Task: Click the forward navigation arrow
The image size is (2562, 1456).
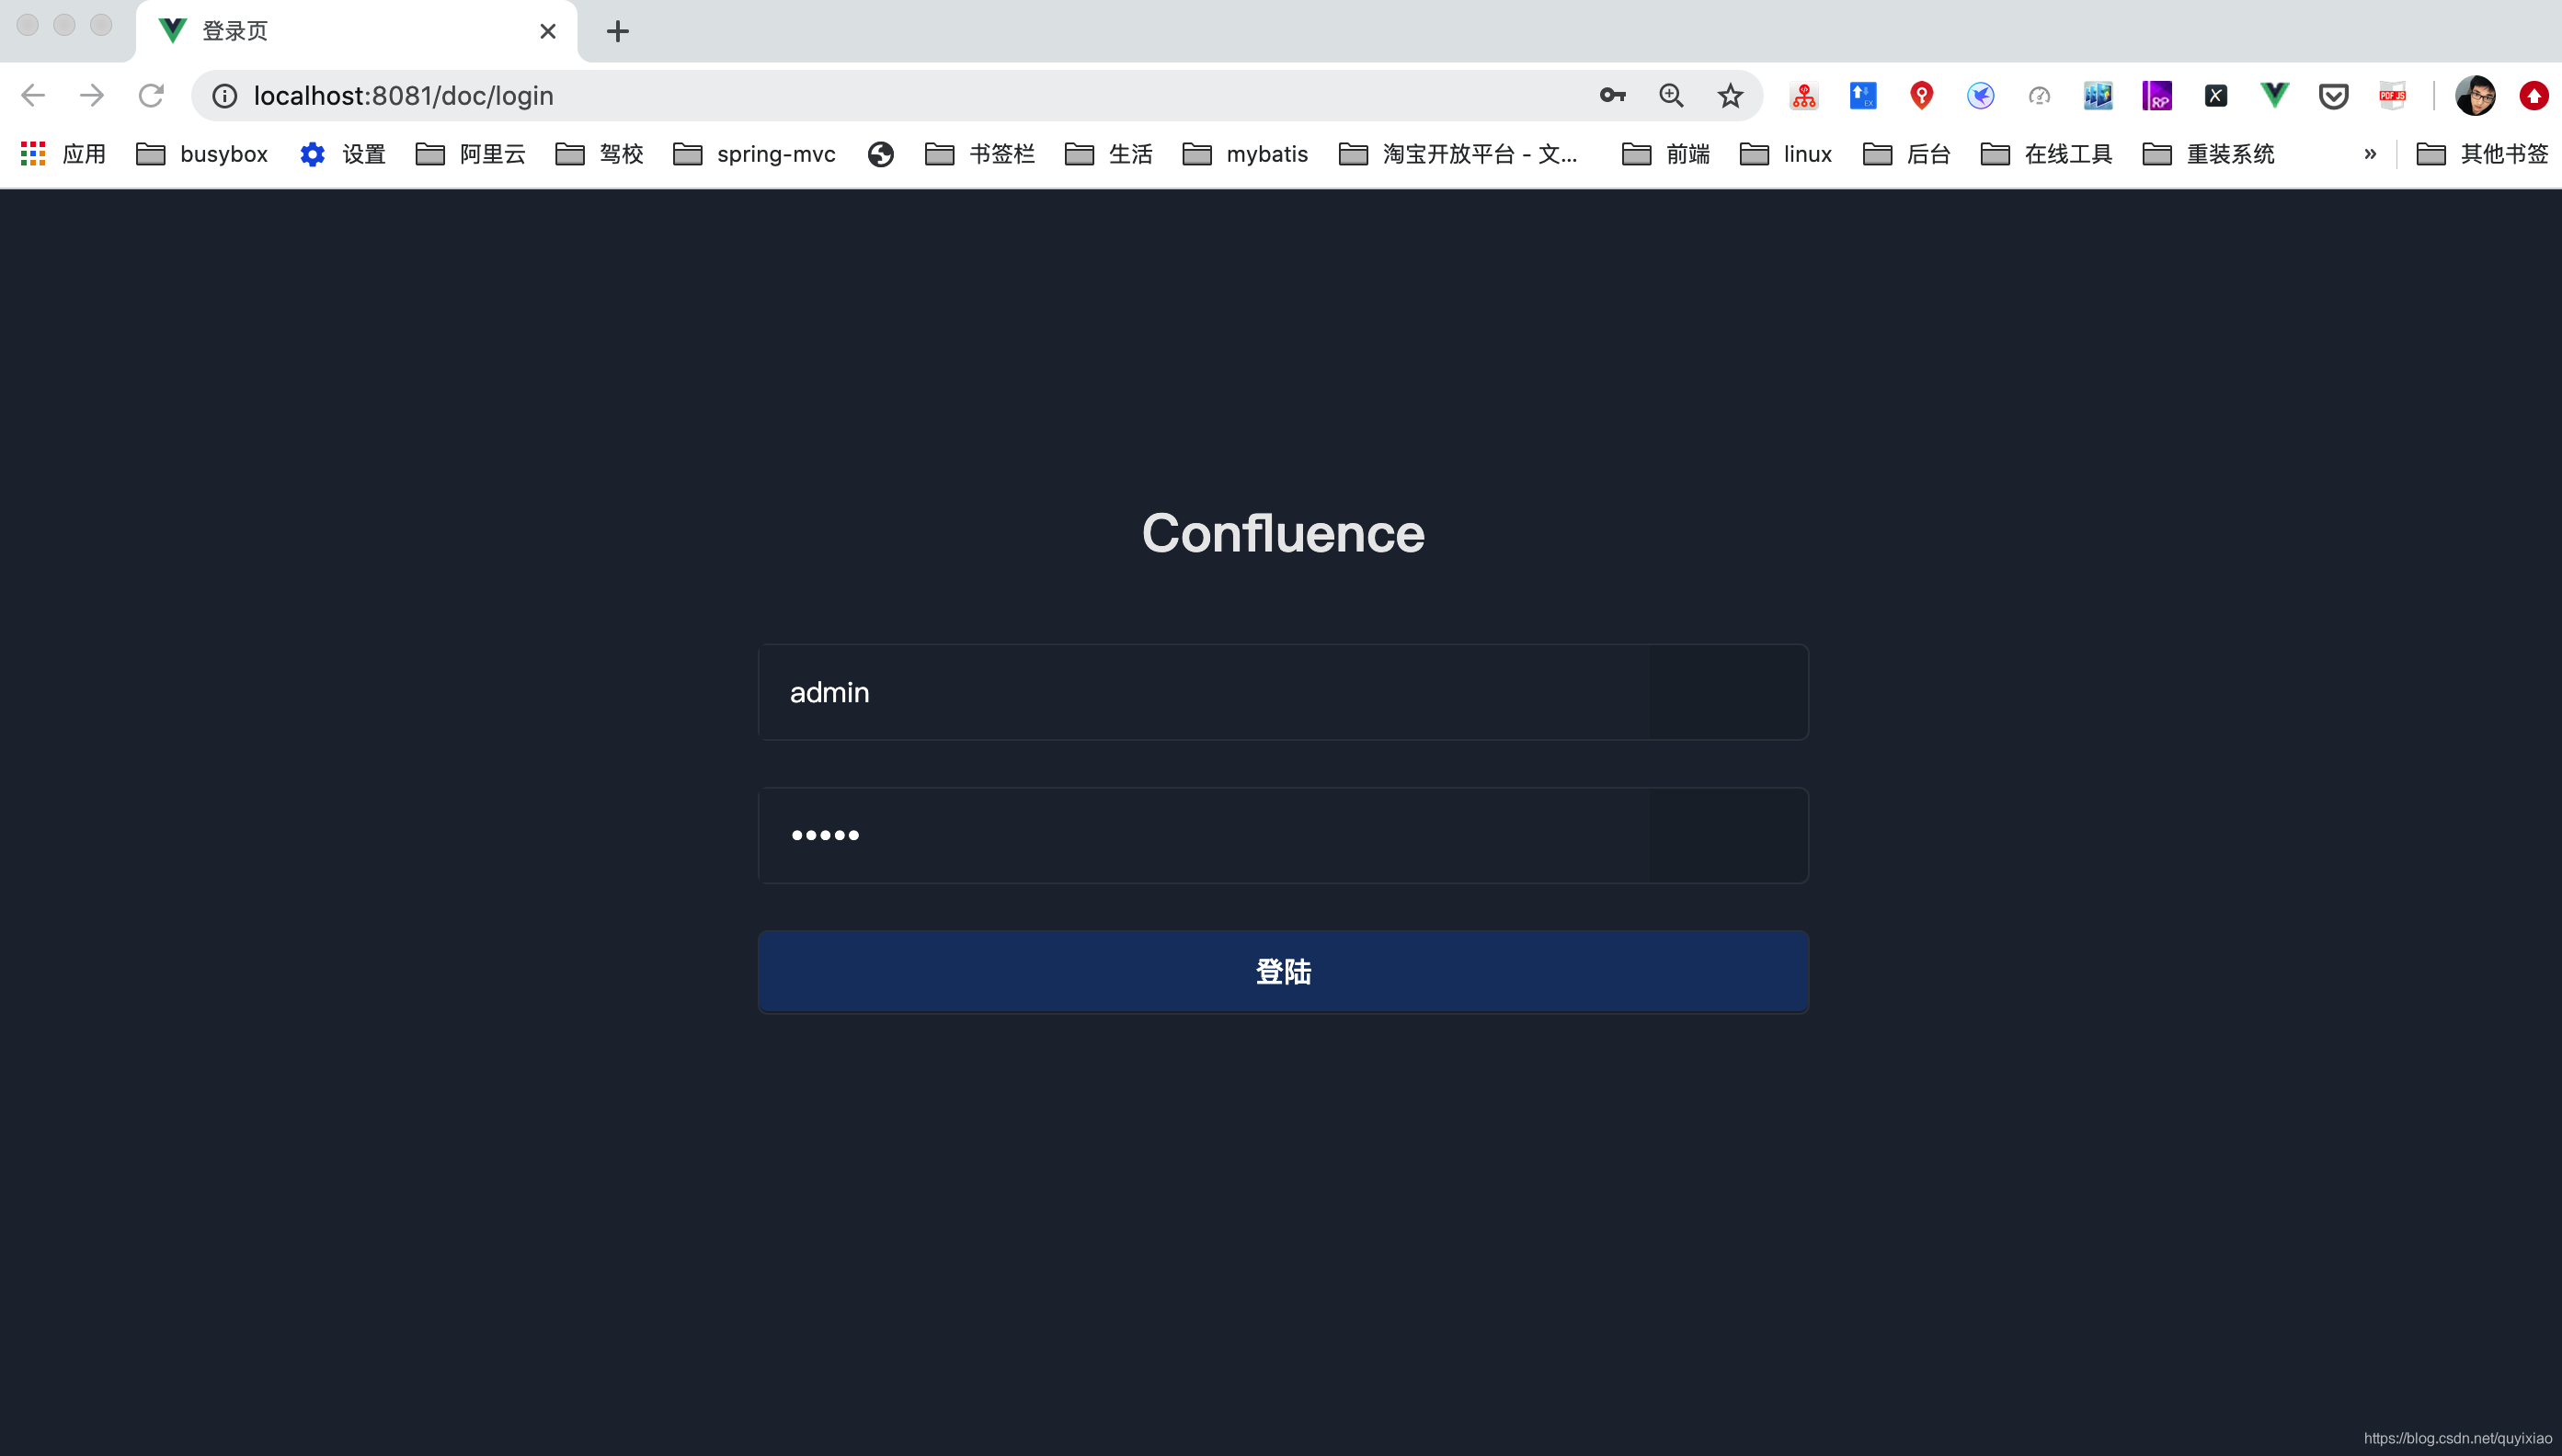Action: coord(92,95)
